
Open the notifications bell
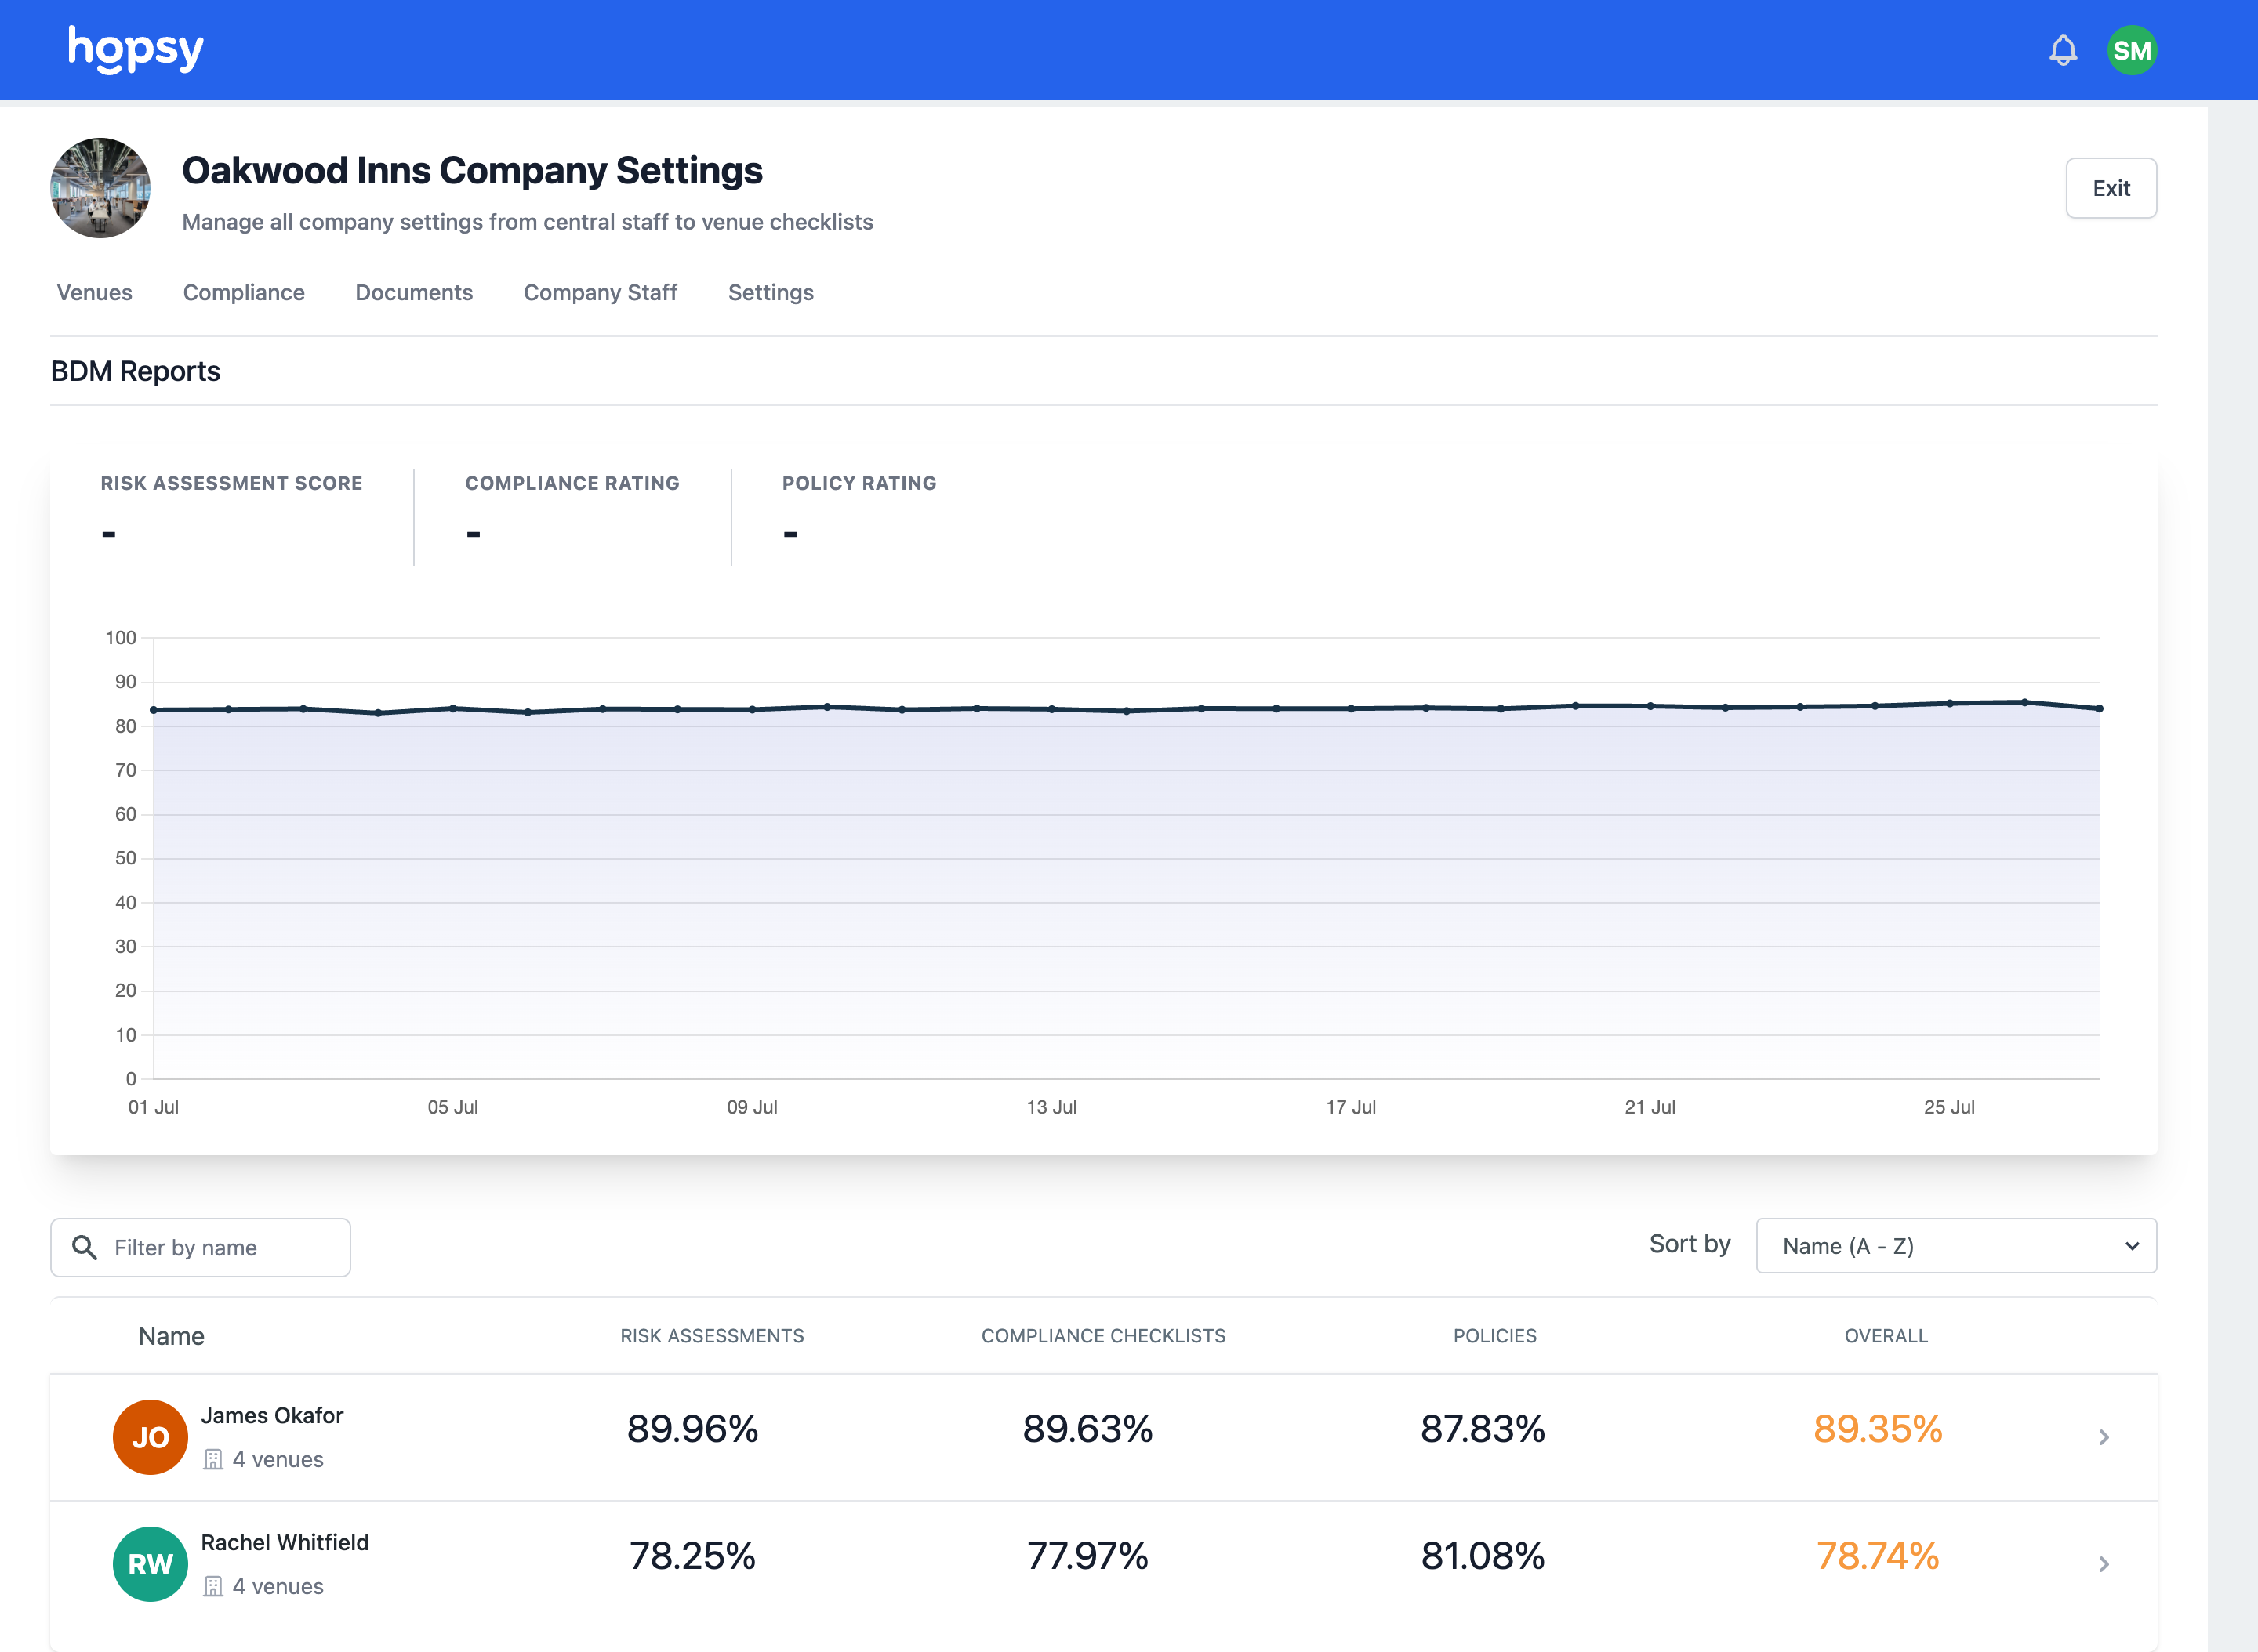[x=2063, y=50]
